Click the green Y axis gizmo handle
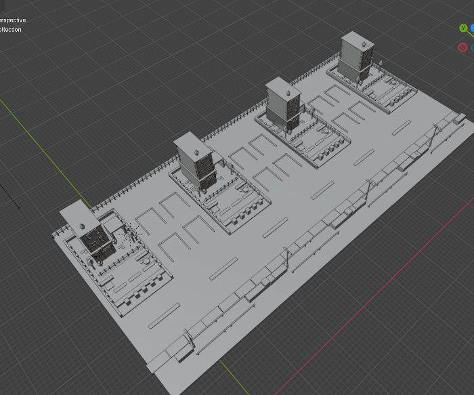 pos(463,28)
